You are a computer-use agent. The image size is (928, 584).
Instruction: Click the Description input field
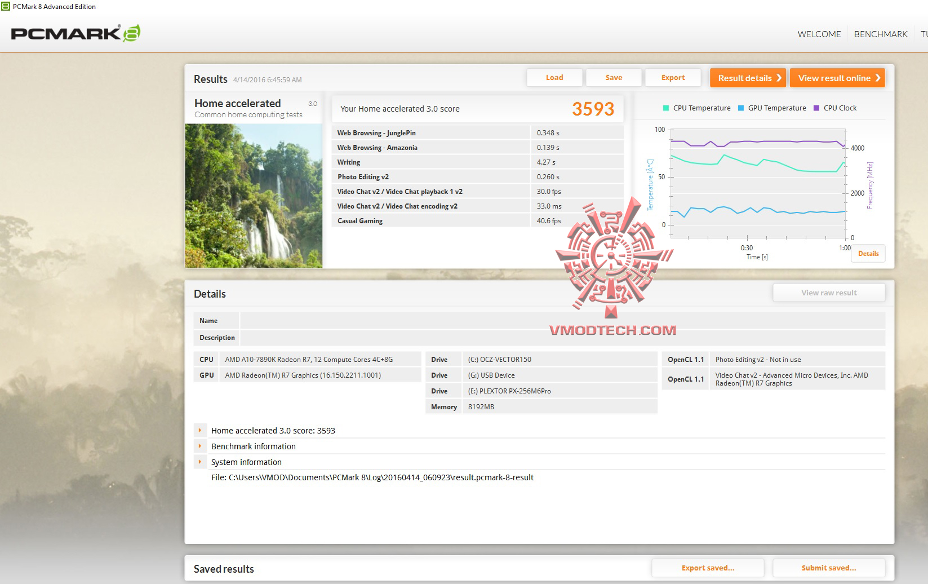(x=562, y=338)
